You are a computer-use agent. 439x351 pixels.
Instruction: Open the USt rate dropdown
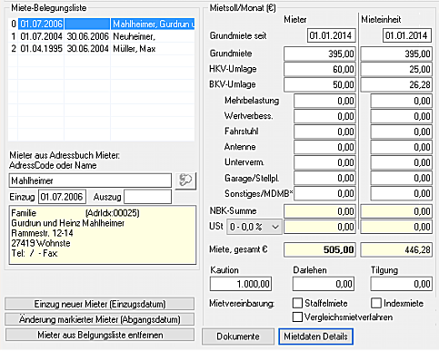[254, 227]
